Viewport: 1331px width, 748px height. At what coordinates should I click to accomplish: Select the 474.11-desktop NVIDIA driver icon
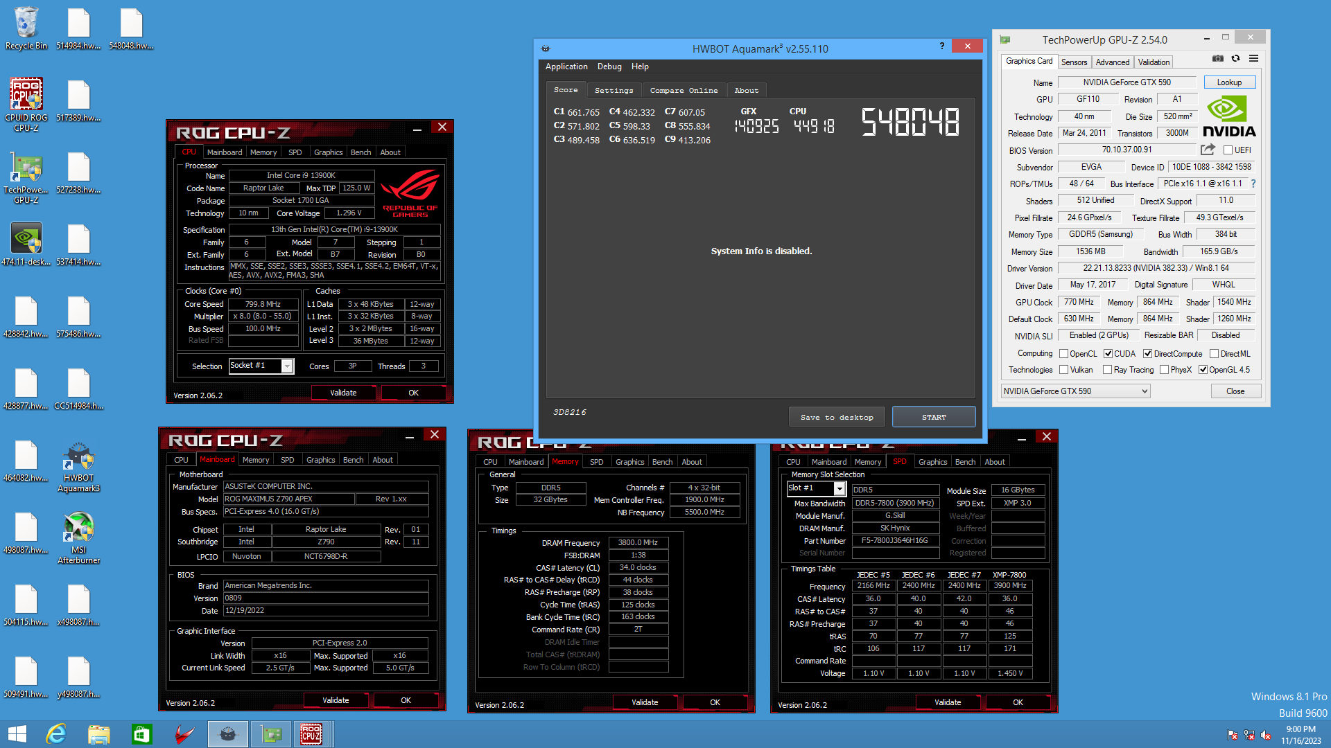[x=26, y=244]
